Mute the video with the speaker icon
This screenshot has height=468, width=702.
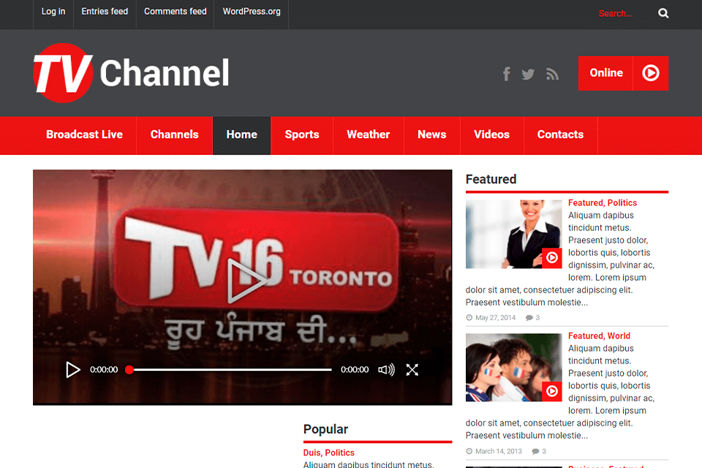click(x=386, y=369)
